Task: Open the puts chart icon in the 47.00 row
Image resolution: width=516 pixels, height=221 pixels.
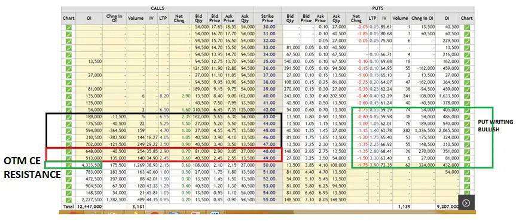Action: [x=466, y=144]
